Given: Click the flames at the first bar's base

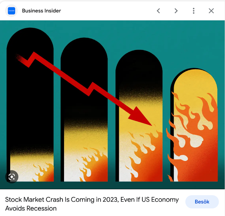Looking at the screenshot, I should coord(44,172).
